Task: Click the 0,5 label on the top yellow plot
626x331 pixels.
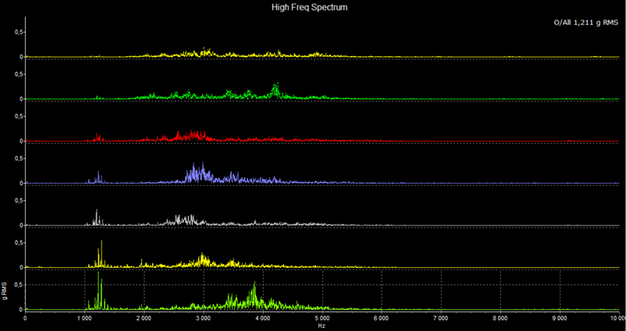Action: 18,32
